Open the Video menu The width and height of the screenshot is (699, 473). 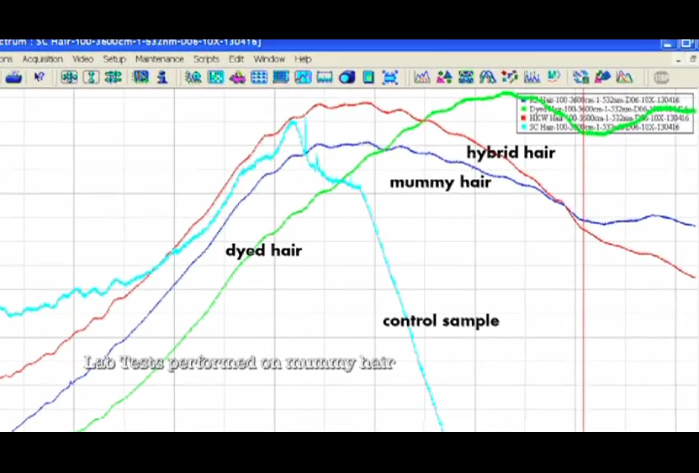pos(82,59)
